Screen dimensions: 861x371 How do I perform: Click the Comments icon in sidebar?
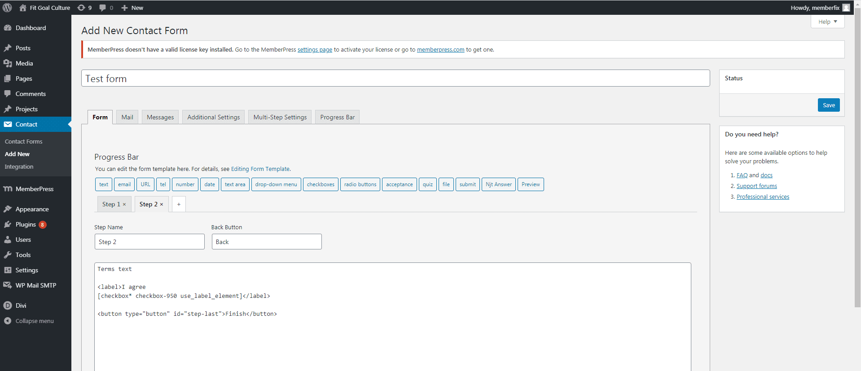(x=8, y=94)
